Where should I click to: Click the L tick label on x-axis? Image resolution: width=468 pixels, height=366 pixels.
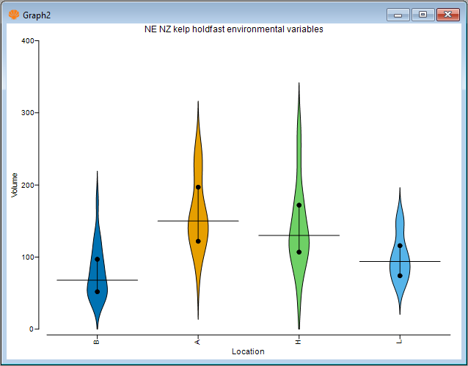click(x=400, y=342)
